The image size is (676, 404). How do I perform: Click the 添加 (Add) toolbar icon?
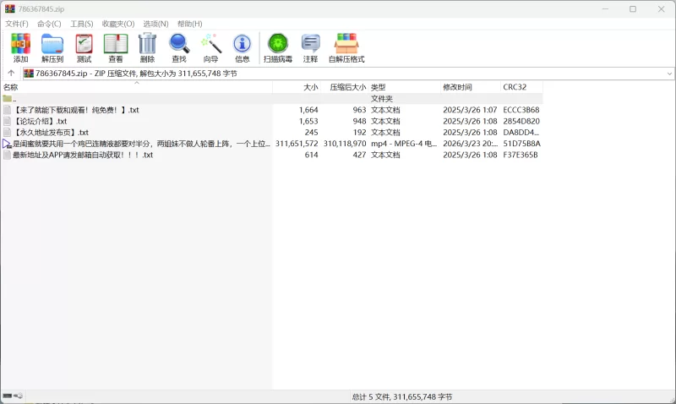point(20,47)
